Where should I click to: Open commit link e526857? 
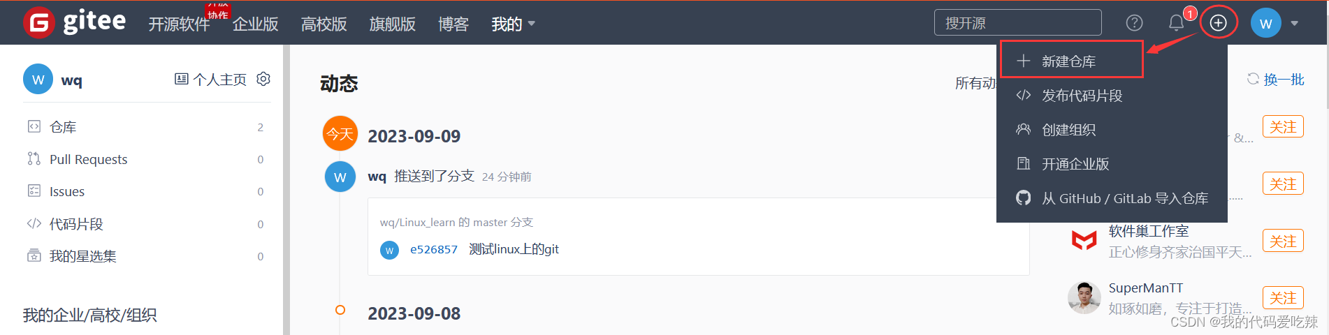pos(434,249)
